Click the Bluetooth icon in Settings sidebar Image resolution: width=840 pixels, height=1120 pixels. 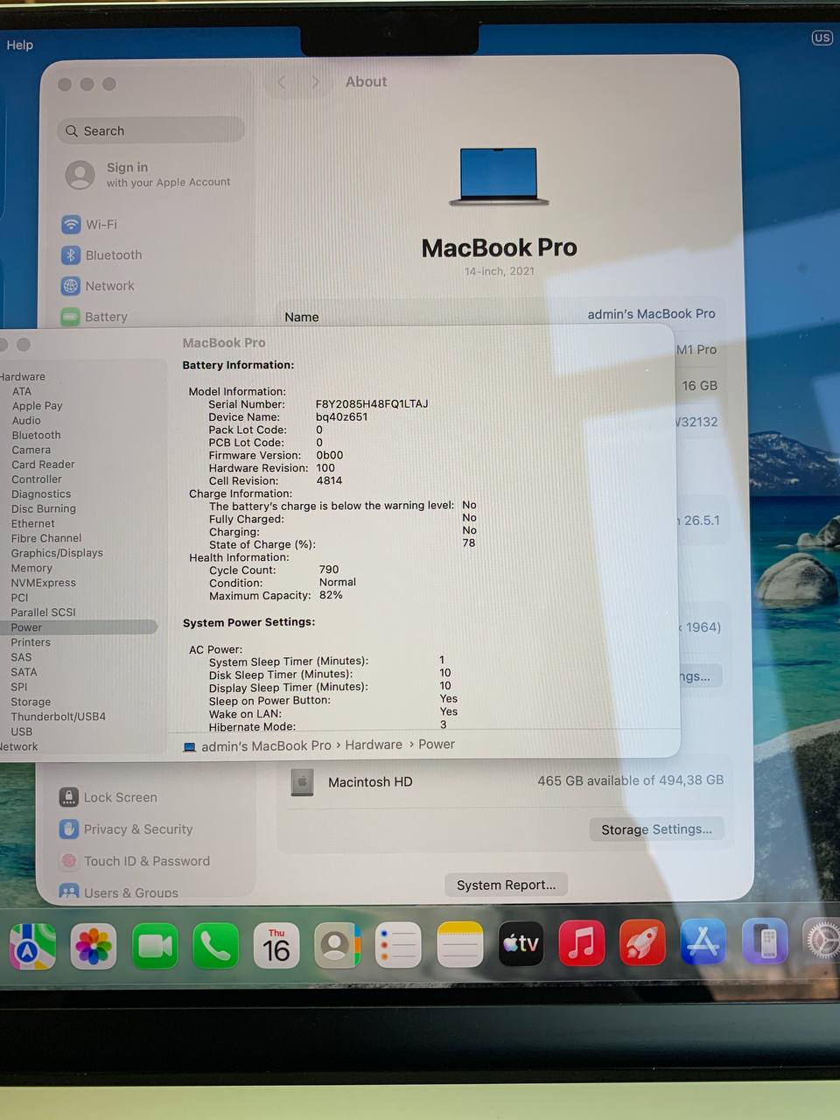click(x=71, y=255)
